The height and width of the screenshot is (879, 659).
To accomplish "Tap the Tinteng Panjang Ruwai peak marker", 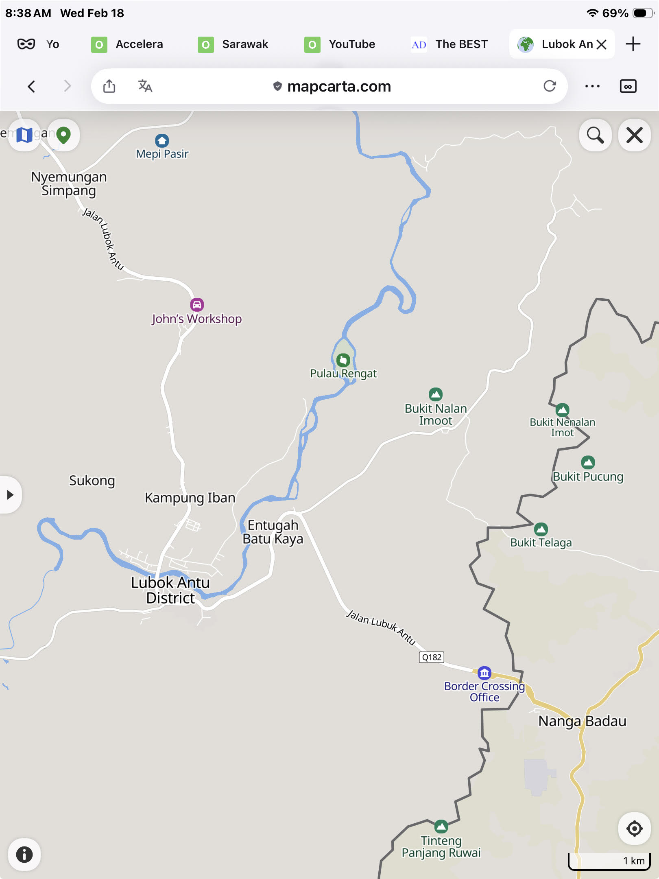I will [441, 827].
